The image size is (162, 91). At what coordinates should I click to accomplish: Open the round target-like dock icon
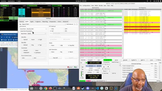[41, 88]
